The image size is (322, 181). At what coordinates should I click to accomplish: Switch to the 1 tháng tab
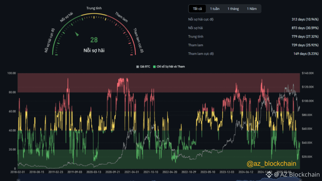point(233,9)
